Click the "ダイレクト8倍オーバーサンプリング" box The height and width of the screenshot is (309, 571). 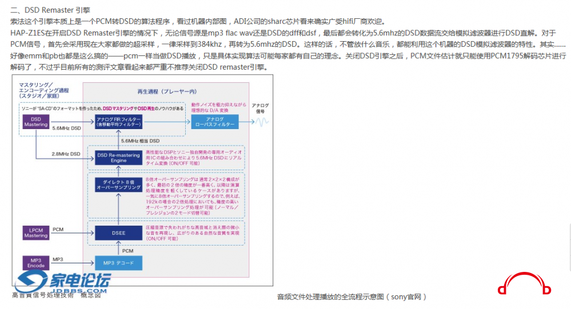119,184
